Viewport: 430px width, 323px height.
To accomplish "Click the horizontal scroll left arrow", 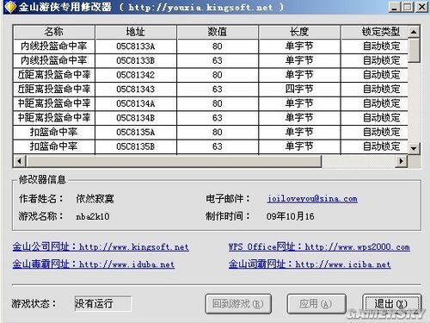I will point(20,161).
